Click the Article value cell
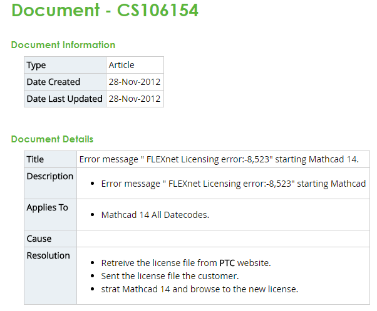 tap(121, 65)
